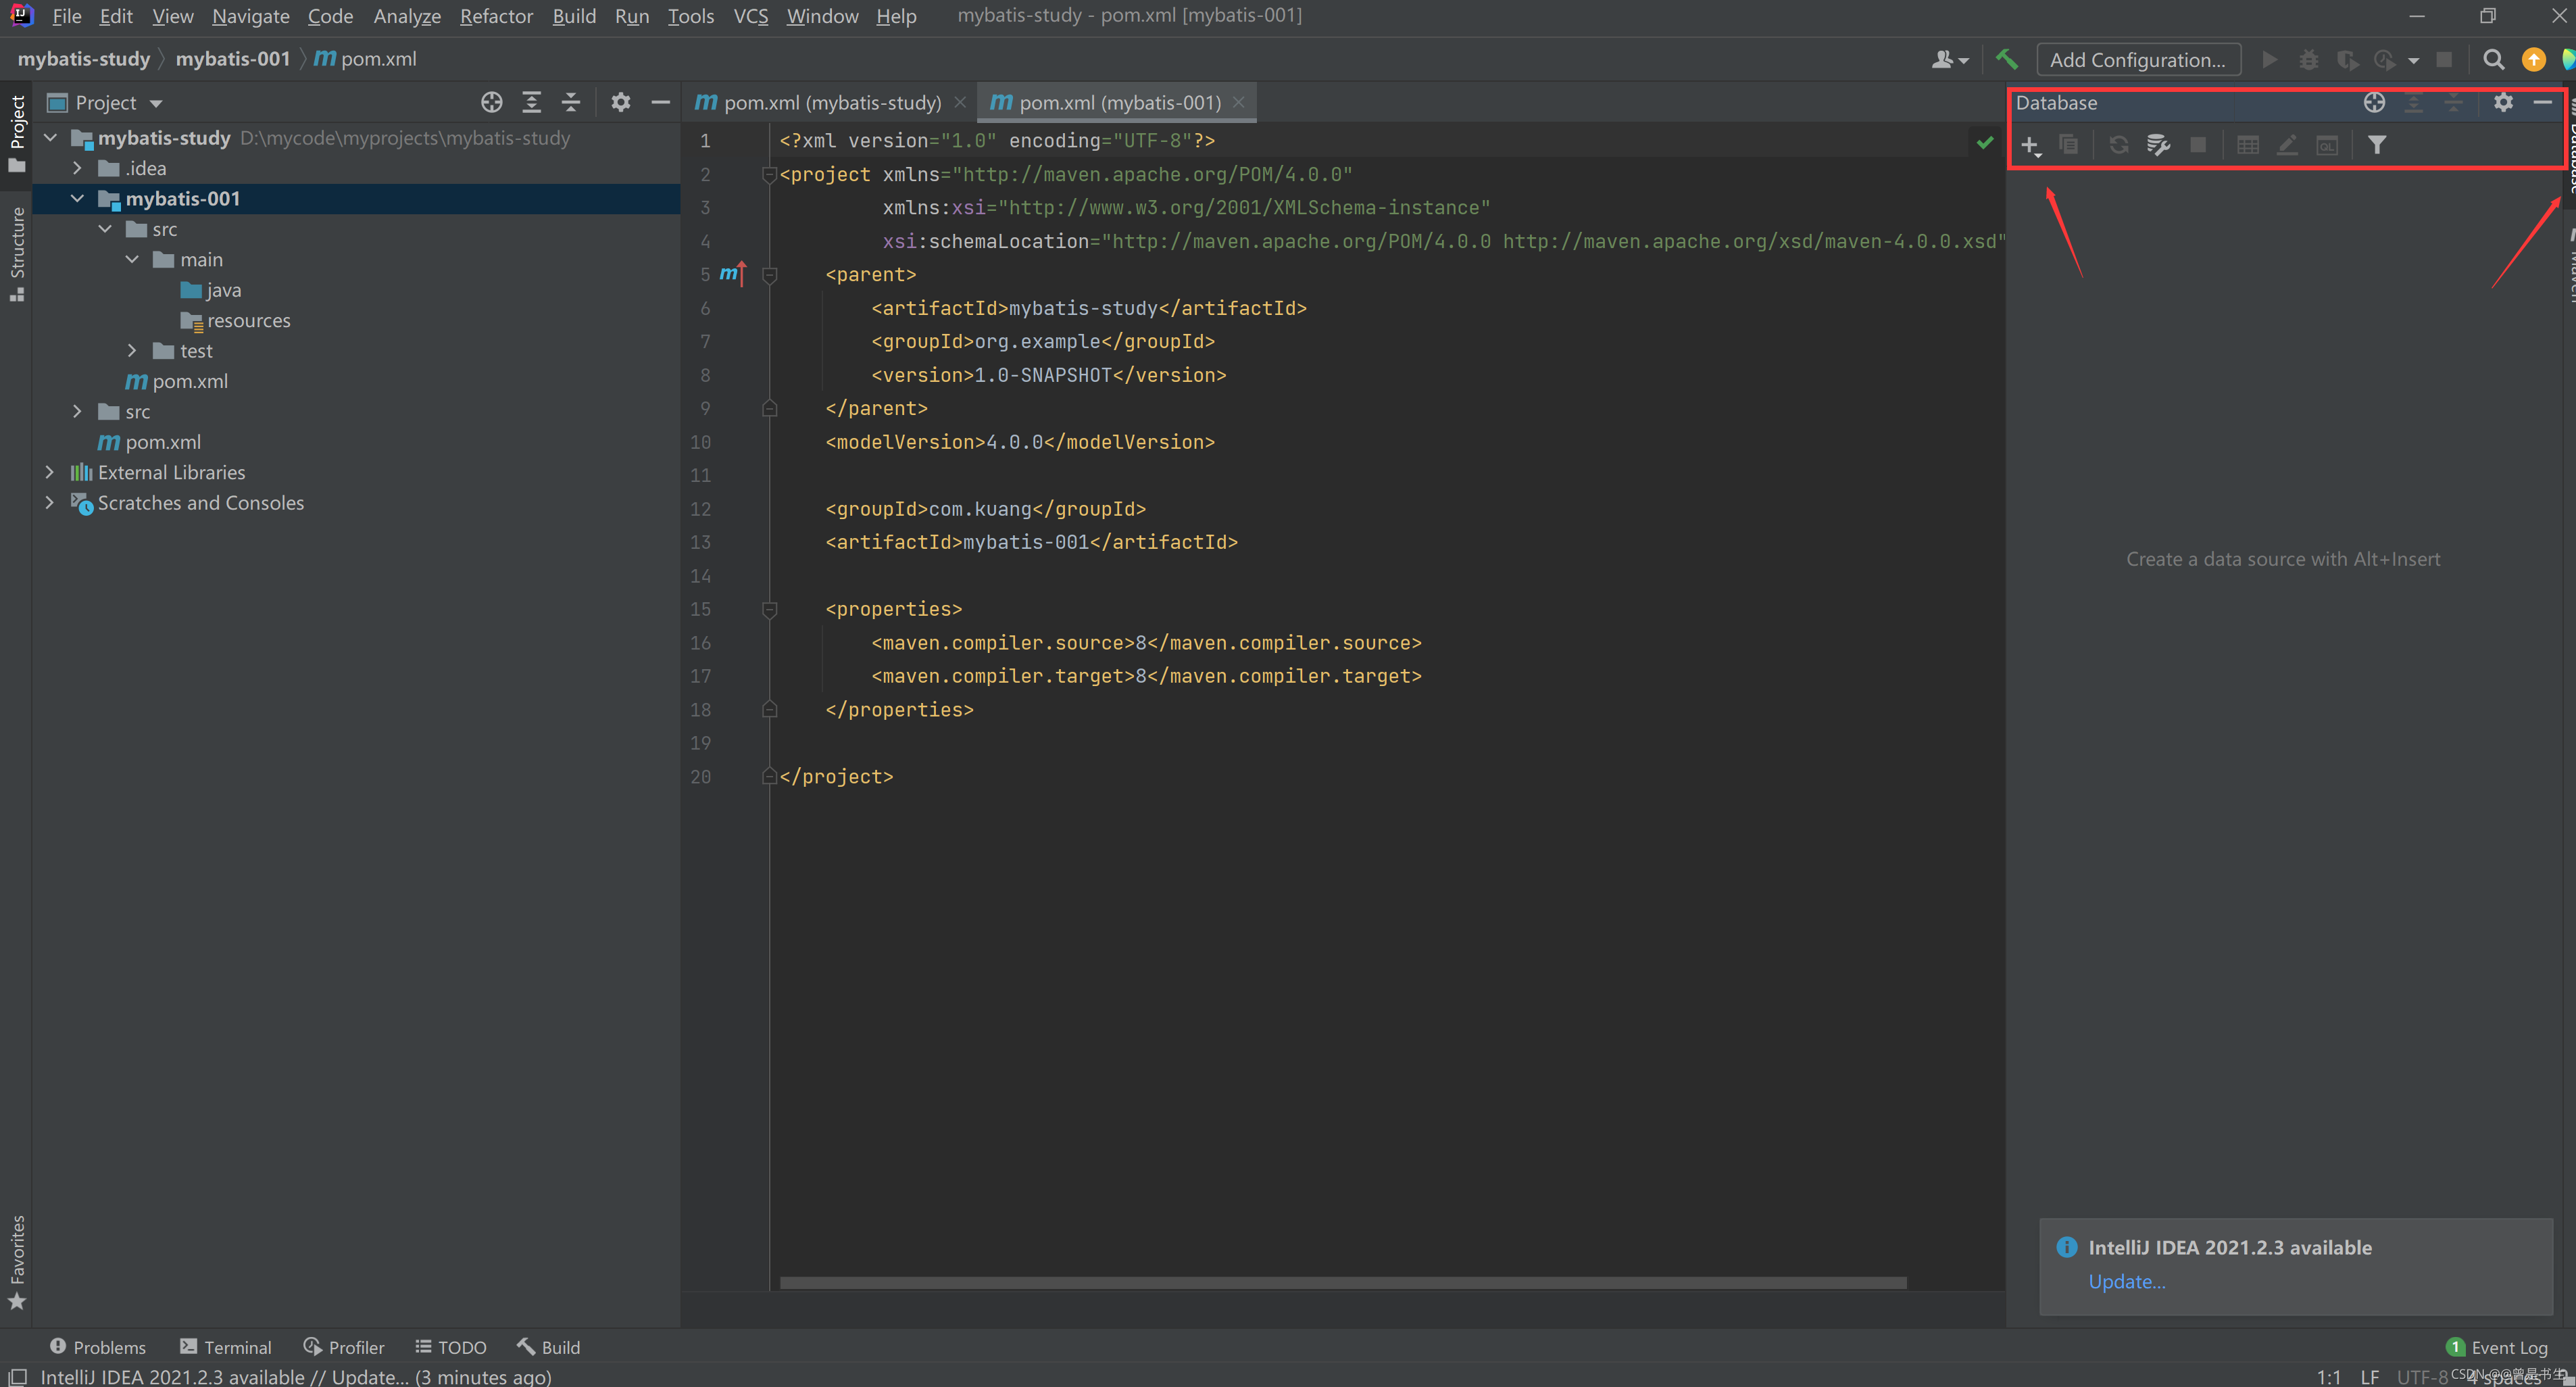
Task: Collapse mybatis-study root tree node
Action: [50, 138]
